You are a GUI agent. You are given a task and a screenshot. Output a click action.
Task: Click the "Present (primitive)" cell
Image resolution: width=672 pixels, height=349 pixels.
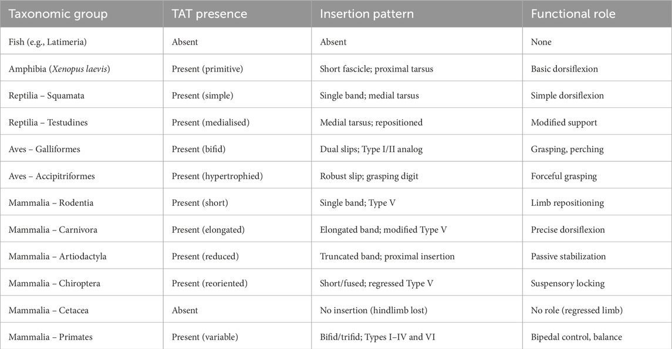pos(207,69)
